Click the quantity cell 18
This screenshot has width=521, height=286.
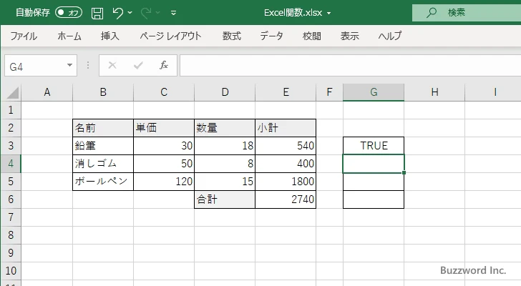click(x=225, y=146)
